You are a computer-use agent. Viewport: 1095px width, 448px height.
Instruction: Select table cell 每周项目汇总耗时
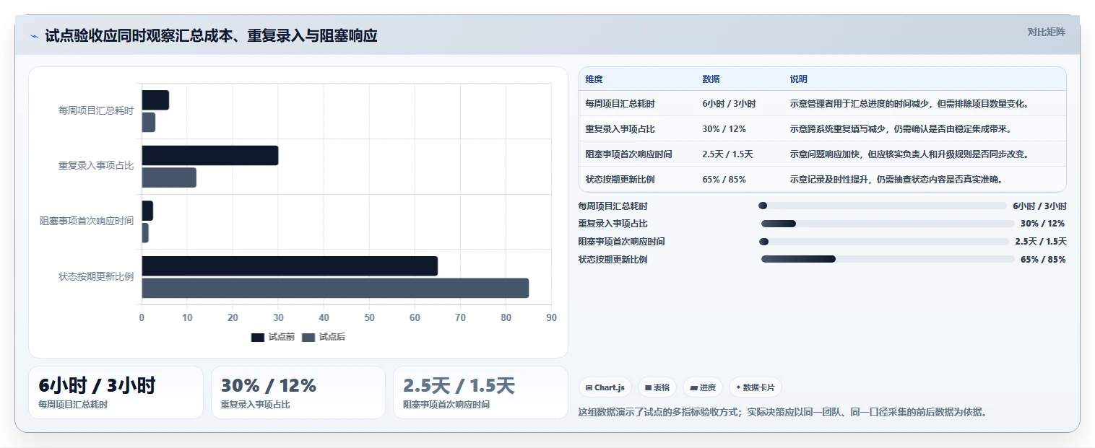620,104
